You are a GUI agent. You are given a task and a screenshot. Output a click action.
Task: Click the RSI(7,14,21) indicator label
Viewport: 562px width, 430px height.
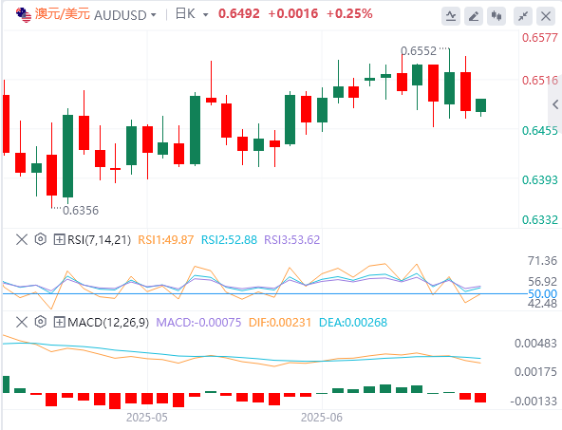(100, 239)
